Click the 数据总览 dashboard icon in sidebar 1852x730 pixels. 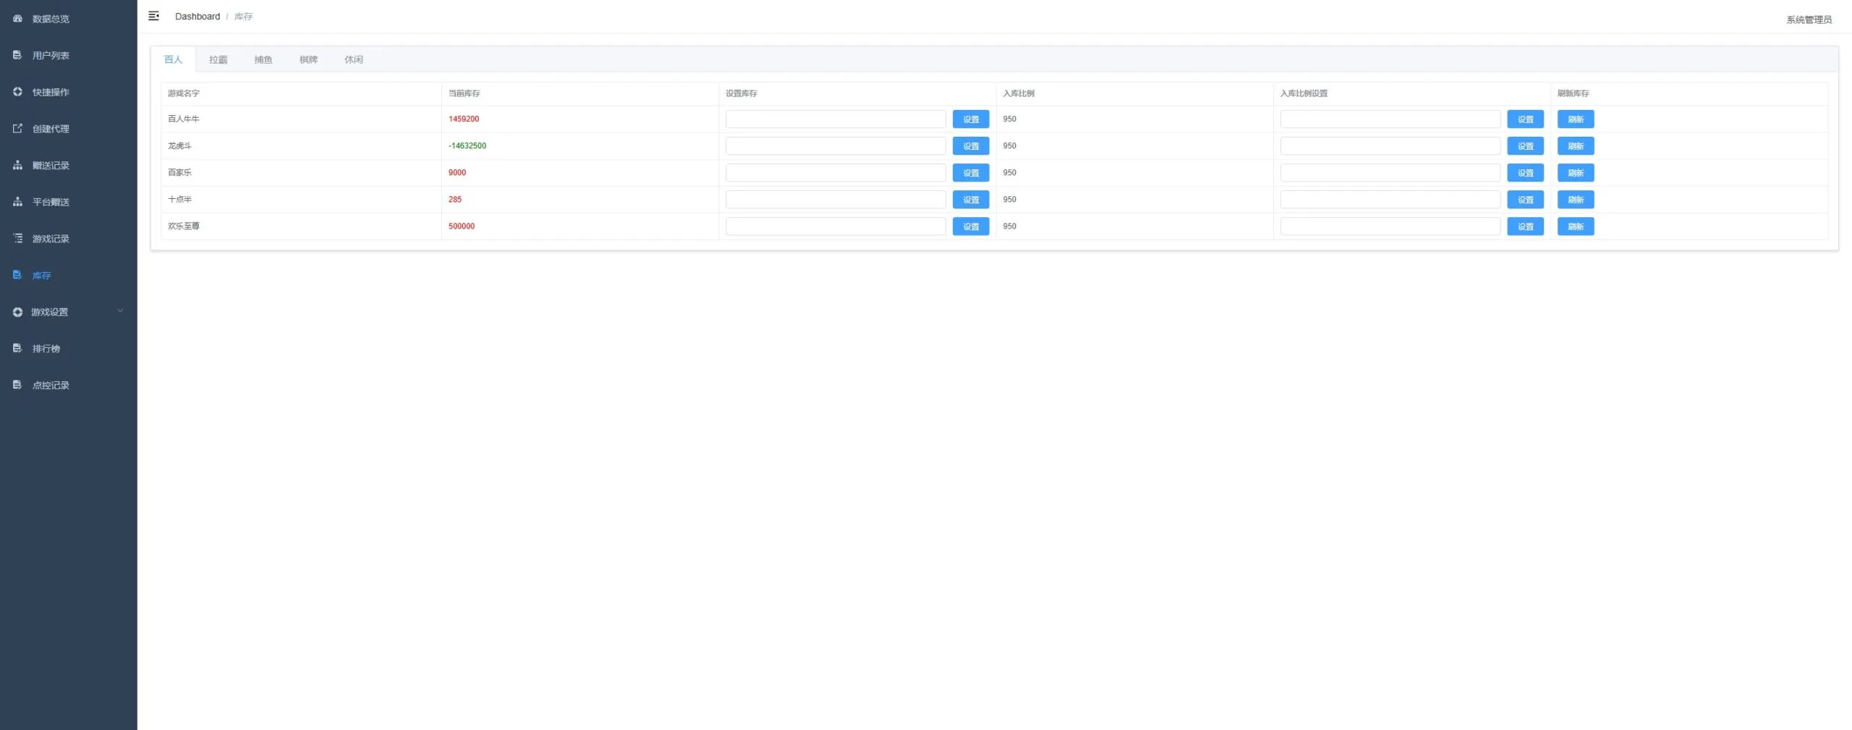point(17,18)
